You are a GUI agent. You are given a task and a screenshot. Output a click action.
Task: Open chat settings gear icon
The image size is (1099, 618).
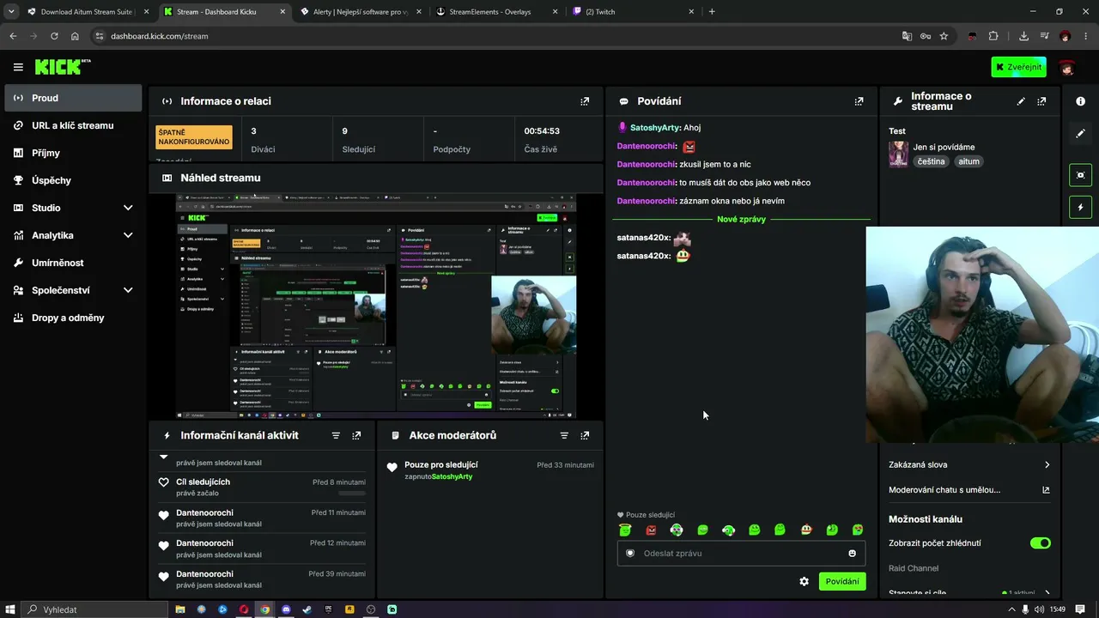point(804,581)
